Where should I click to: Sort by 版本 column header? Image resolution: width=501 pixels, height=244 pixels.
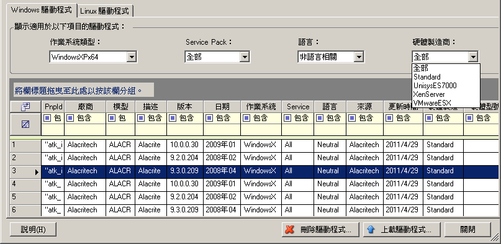(185, 107)
